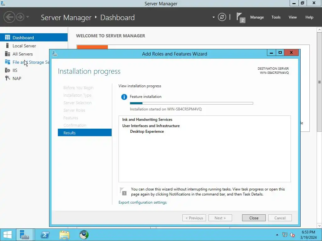Open the navigation history dropdown arrow

tap(28, 17)
